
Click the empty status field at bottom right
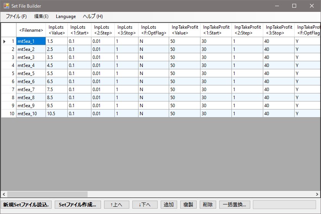284,204
